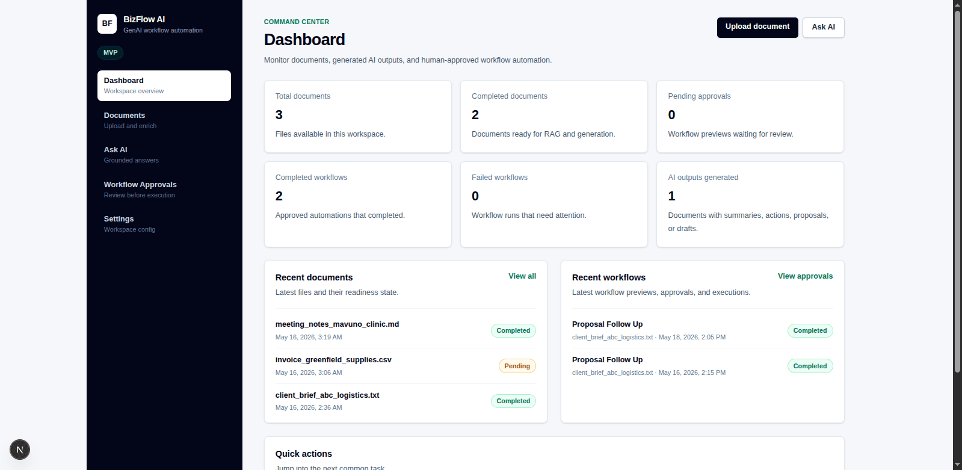Click Completed badge of May 16 workflow
Viewport: 962px width, 470px height.
coord(810,366)
